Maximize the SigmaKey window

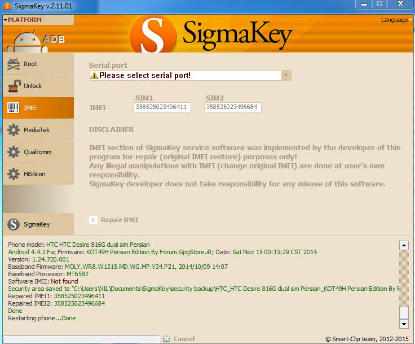coord(379,4)
